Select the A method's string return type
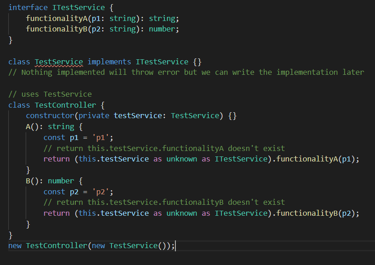The height and width of the screenshot is (265, 375). click(x=61, y=126)
